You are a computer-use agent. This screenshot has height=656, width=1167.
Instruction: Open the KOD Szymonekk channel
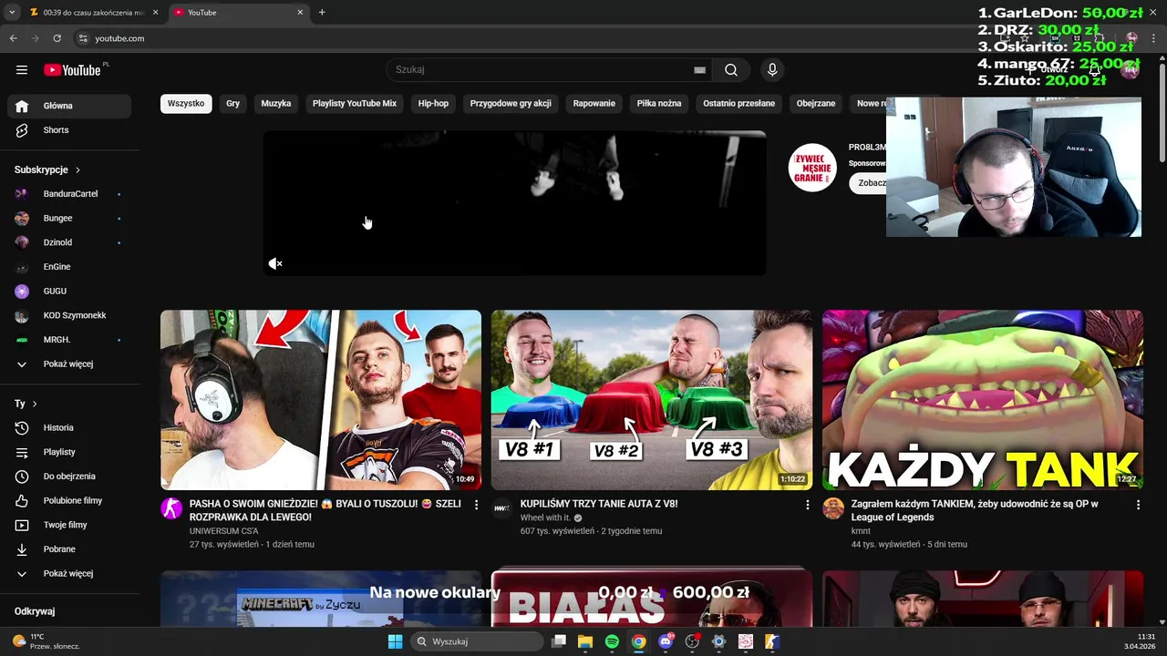(x=69, y=315)
